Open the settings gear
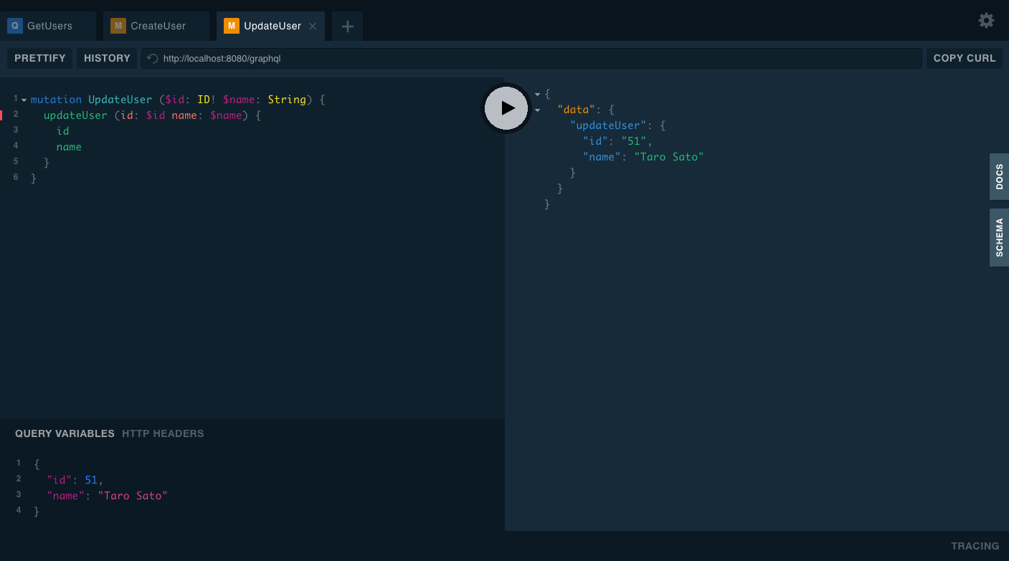The image size is (1009, 561). click(x=986, y=20)
